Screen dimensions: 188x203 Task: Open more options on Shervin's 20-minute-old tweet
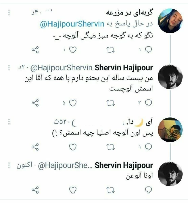pos(9,68)
